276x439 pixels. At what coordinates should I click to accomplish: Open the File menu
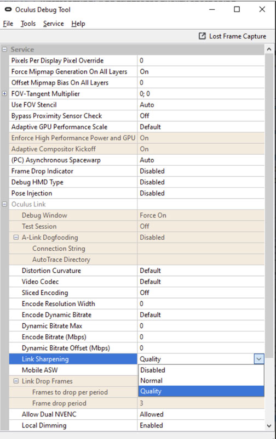pos(8,24)
